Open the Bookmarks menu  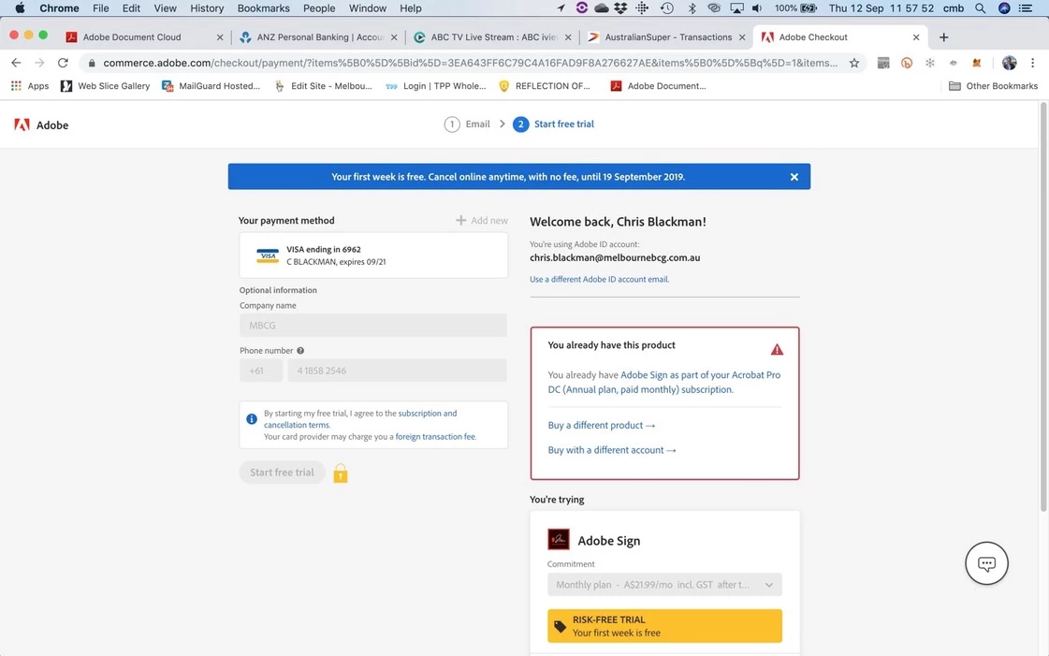pyautogui.click(x=264, y=8)
